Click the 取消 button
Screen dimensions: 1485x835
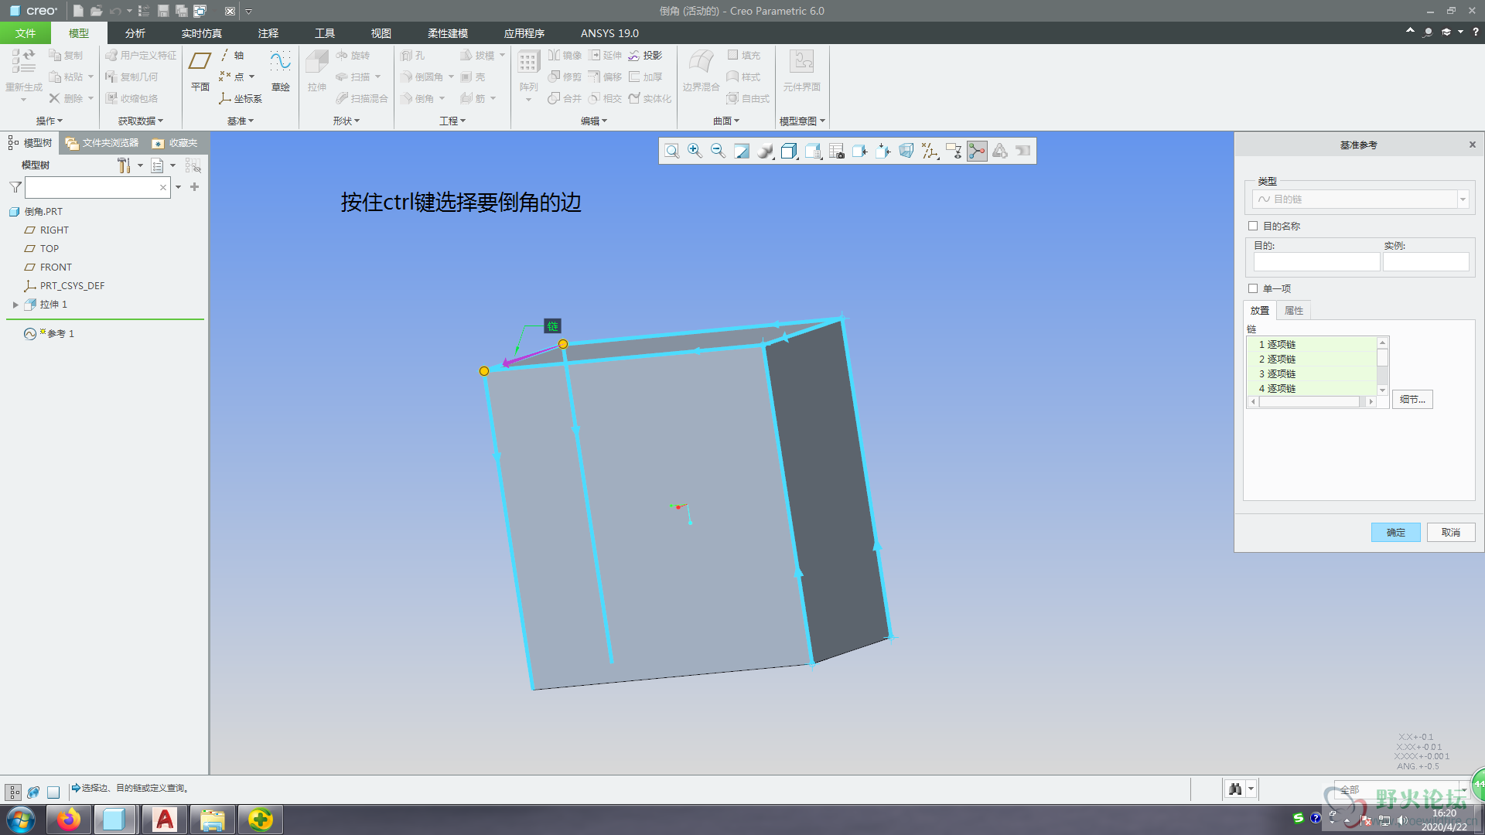click(x=1450, y=532)
